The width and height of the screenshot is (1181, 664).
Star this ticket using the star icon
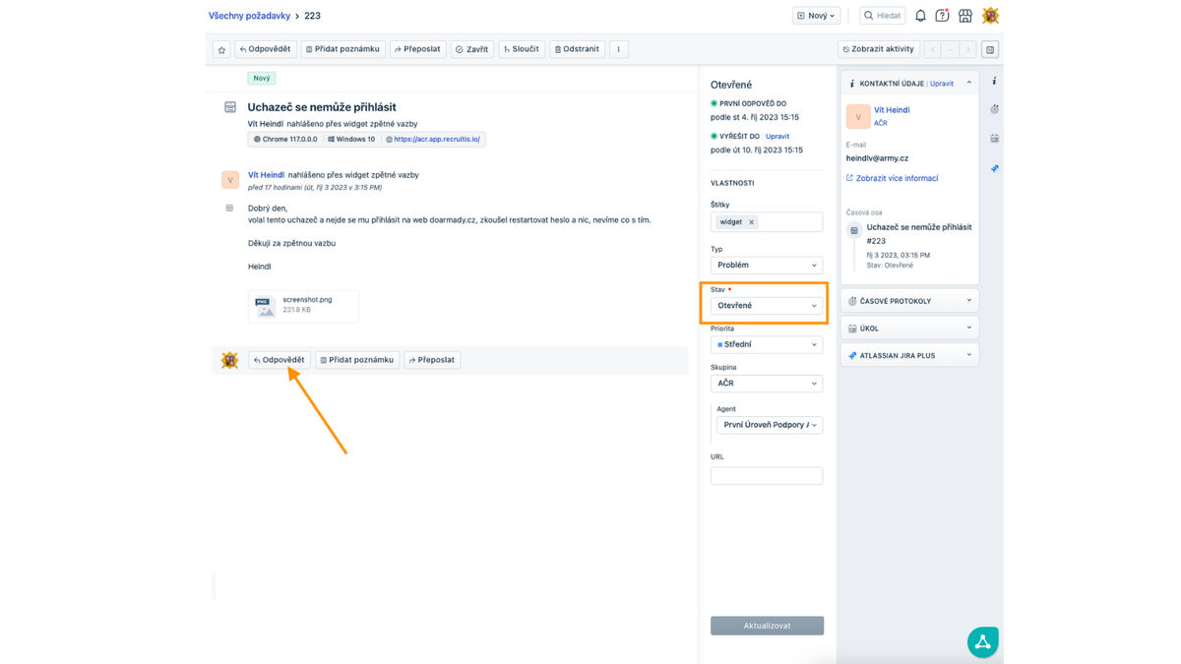(x=221, y=49)
